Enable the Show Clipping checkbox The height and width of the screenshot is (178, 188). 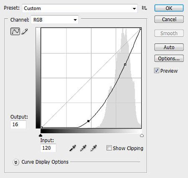[109, 148]
